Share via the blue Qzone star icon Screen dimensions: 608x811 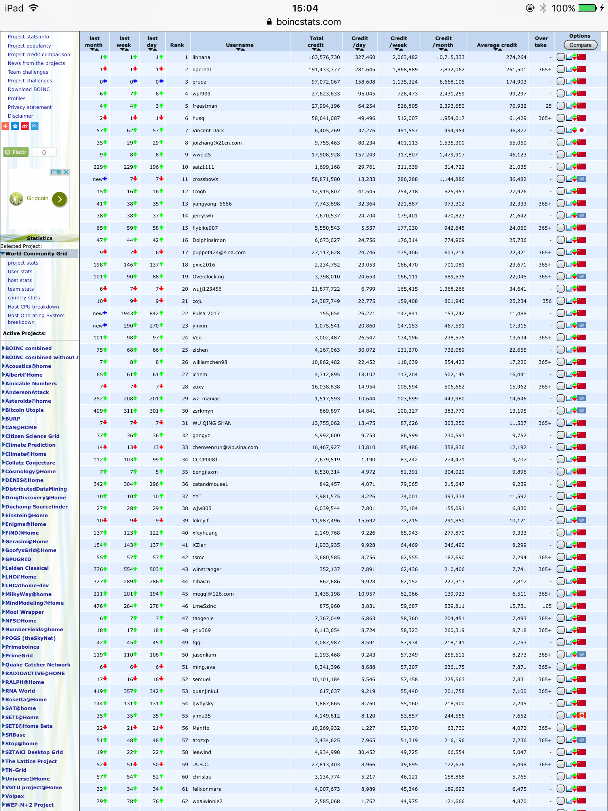(x=15, y=126)
